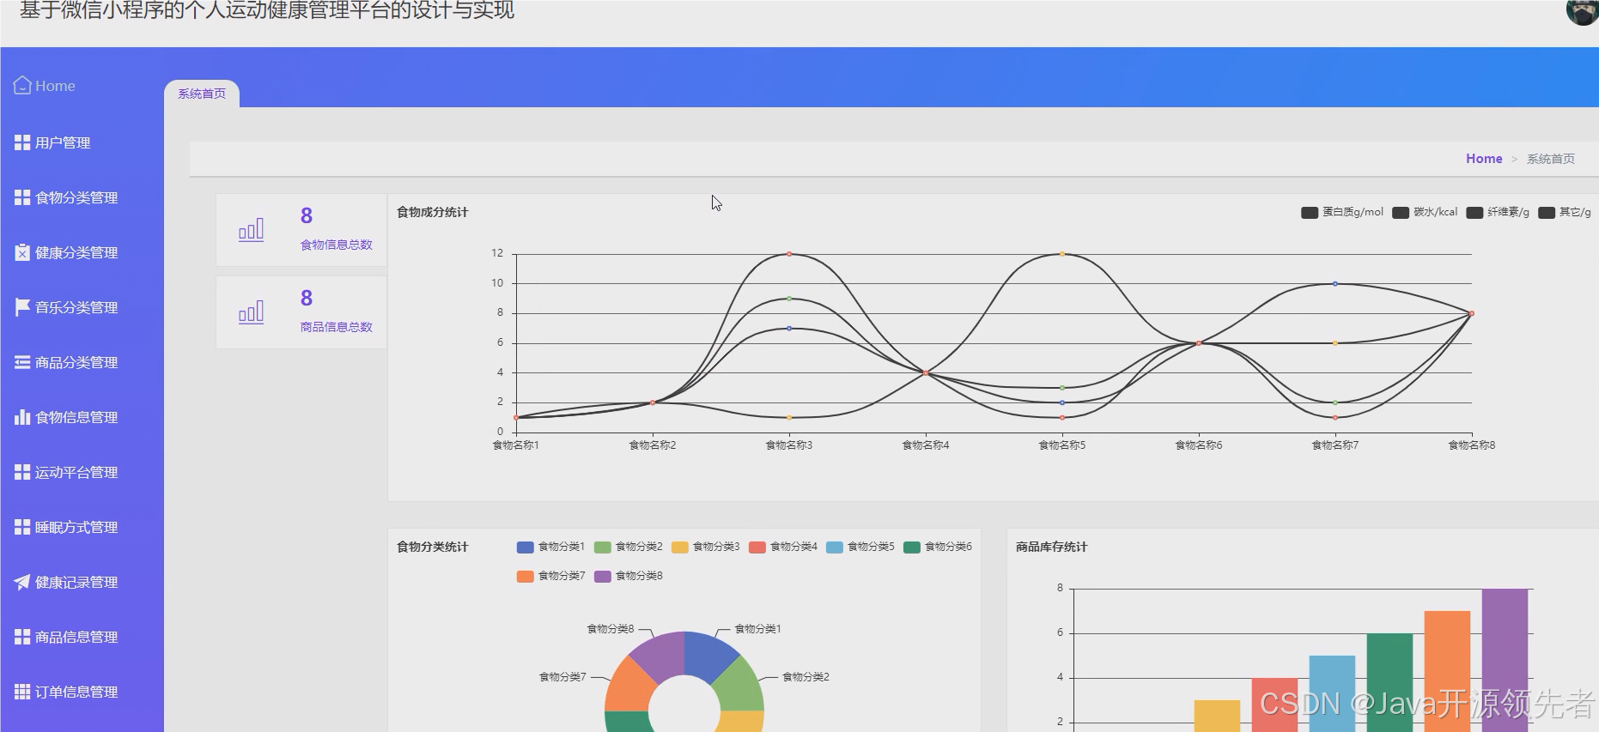Toggle the 其它/g legend series

point(1565,212)
